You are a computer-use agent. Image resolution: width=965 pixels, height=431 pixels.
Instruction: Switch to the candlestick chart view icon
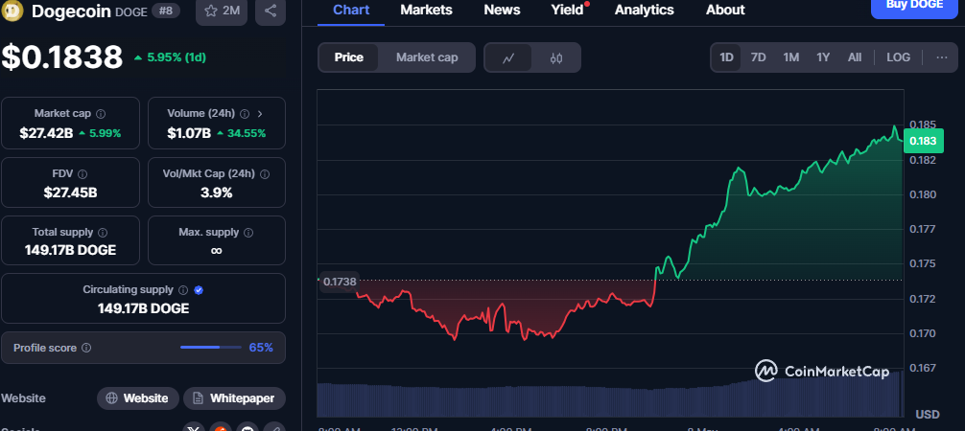point(556,57)
